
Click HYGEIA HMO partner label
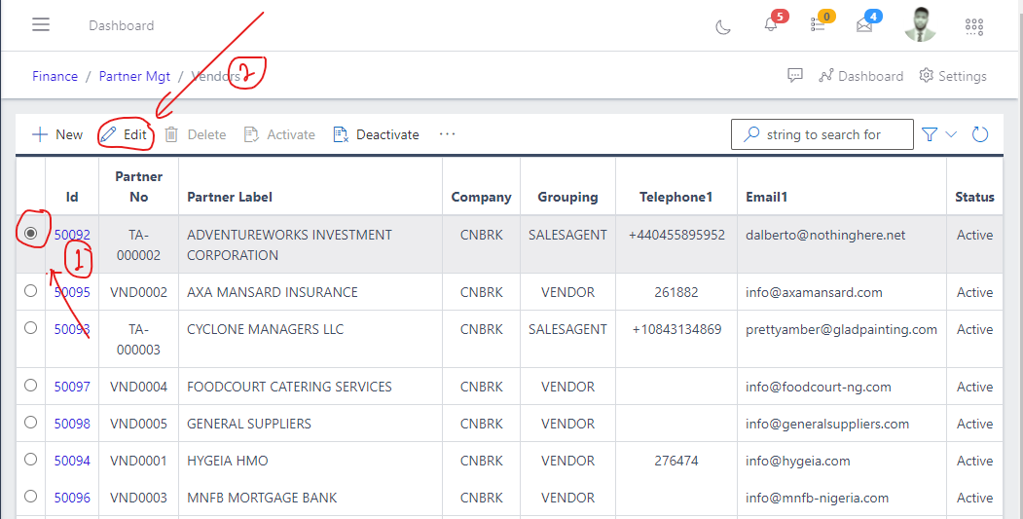point(228,461)
